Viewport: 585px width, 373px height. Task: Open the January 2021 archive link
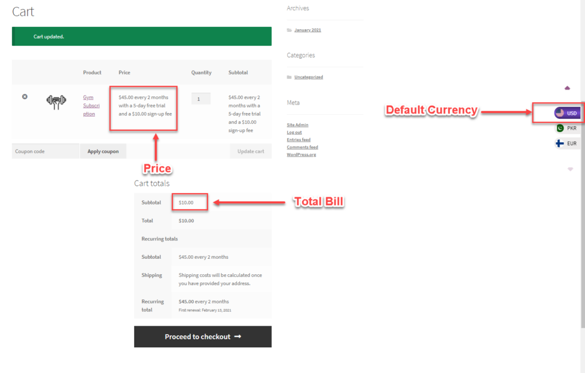(307, 30)
